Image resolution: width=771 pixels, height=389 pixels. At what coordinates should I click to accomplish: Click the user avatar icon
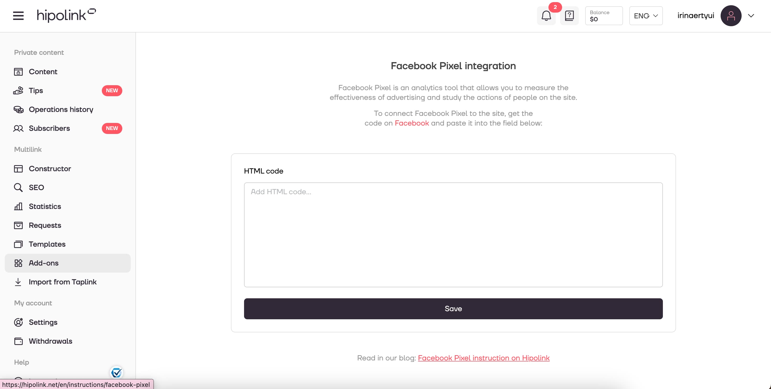(x=731, y=16)
